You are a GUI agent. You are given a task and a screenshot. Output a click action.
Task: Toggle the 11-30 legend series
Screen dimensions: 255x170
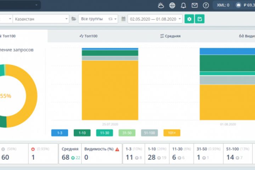[x=104, y=133]
